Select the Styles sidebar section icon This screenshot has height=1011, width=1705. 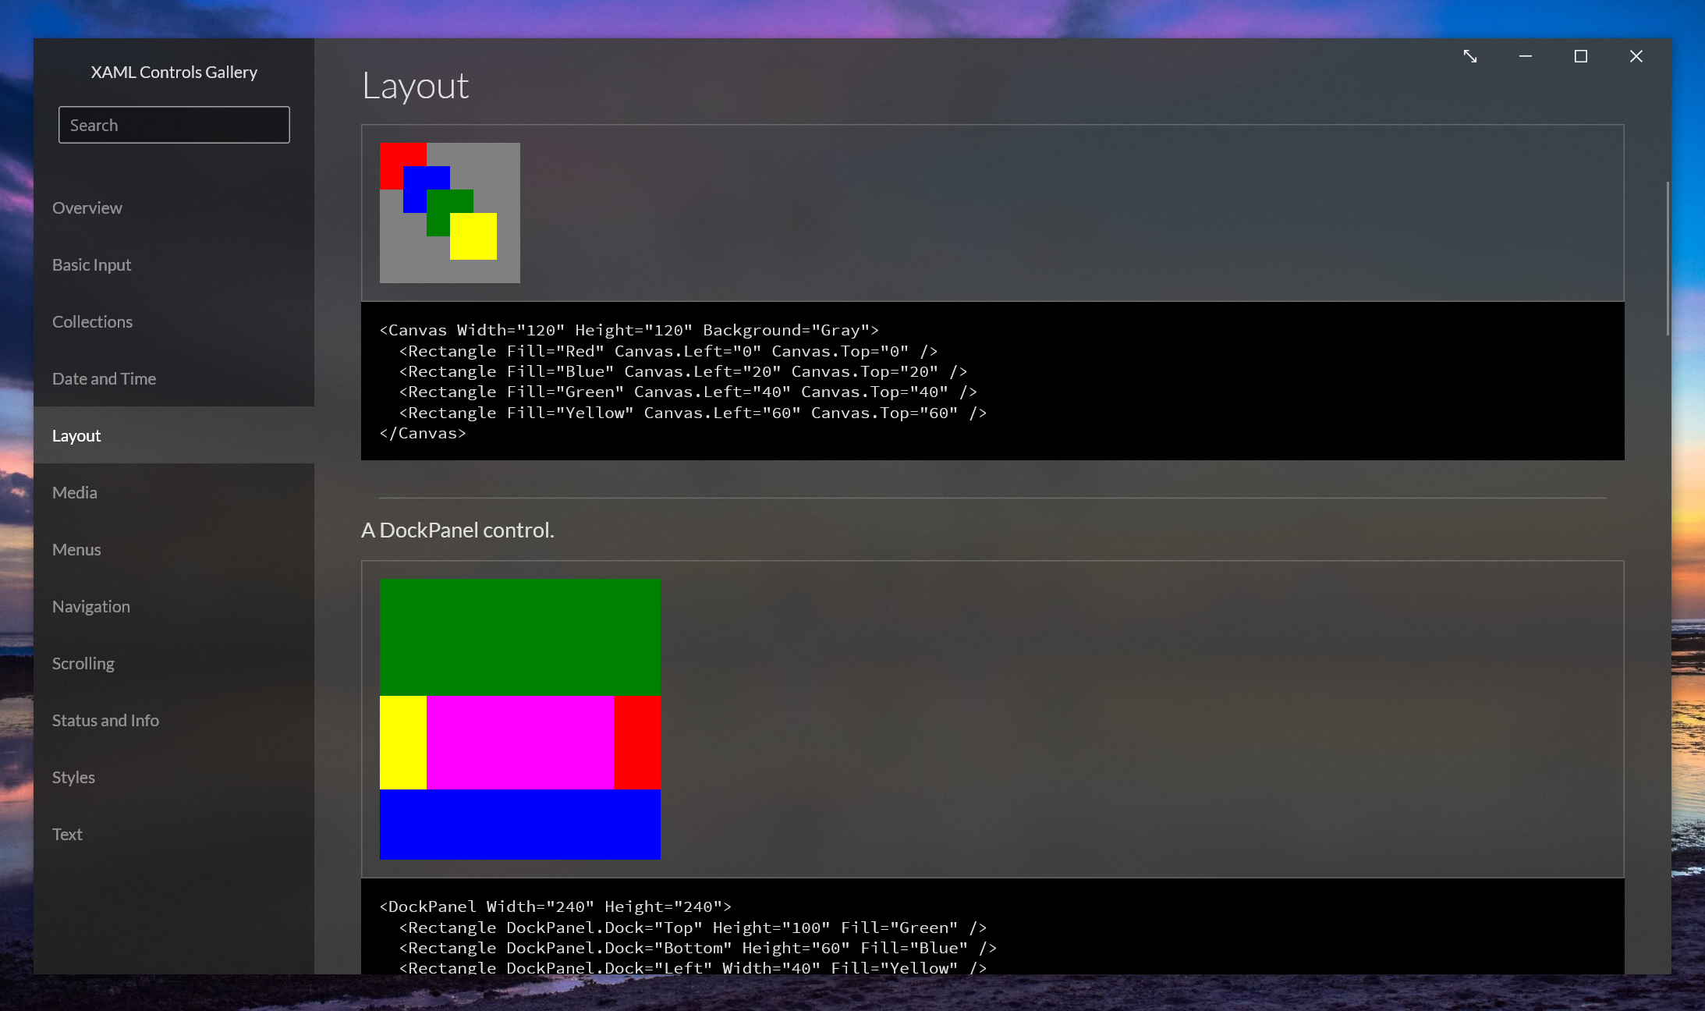[x=73, y=776]
